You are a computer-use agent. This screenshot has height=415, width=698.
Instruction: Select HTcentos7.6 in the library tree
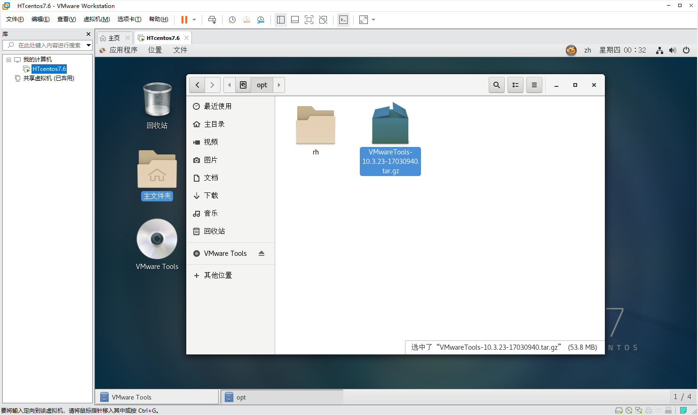pos(49,69)
